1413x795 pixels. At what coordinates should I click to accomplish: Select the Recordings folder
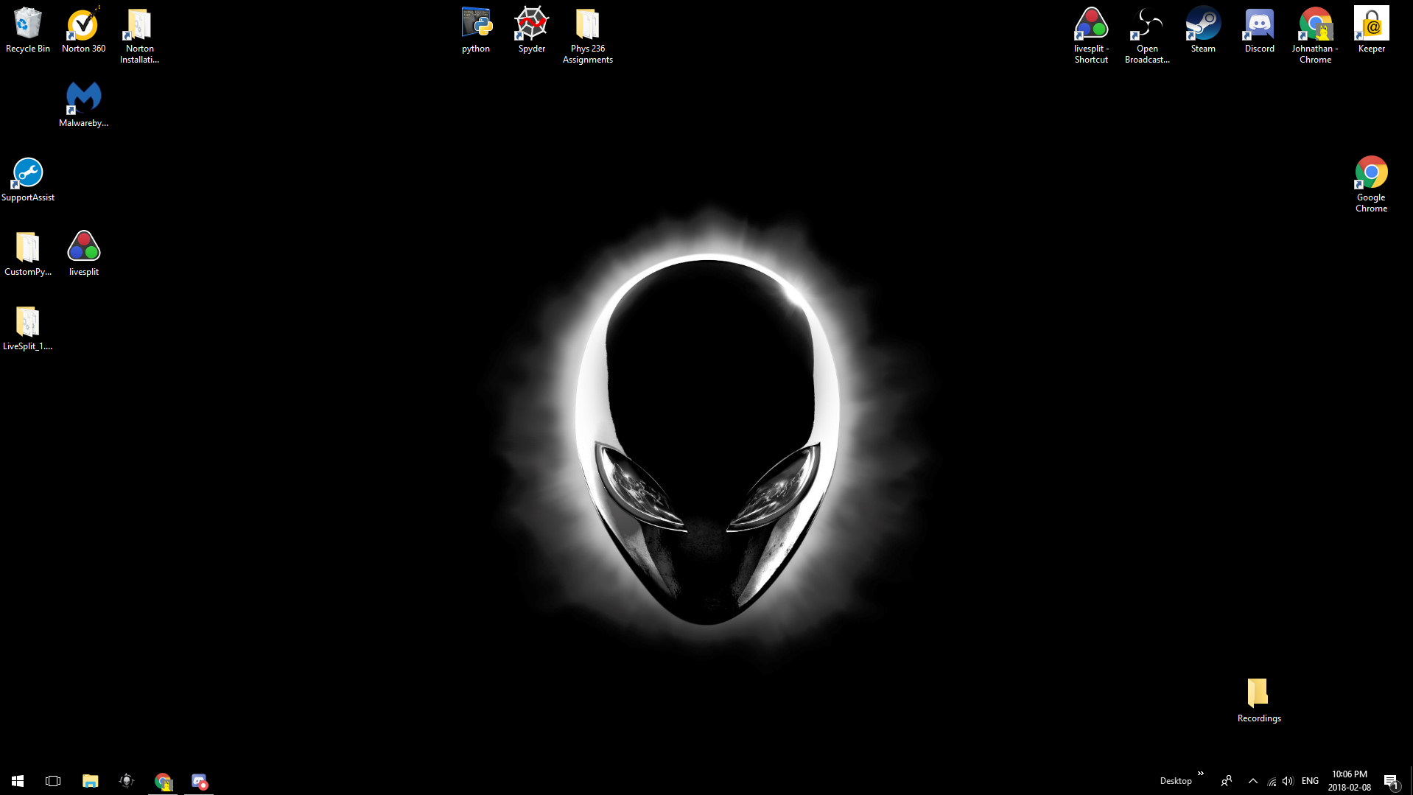[1259, 700]
